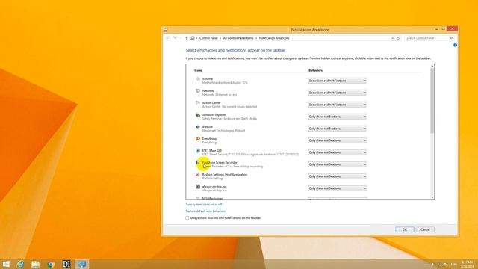The height and width of the screenshot is (269, 478).
Task: Launch Internet Explorer from the taskbar
Action: pyautogui.click(x=20, y=264)
